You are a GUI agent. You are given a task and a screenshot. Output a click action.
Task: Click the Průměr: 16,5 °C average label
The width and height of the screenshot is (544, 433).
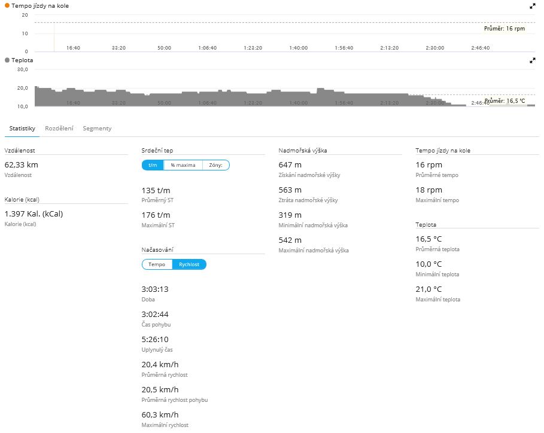point(505,101)
